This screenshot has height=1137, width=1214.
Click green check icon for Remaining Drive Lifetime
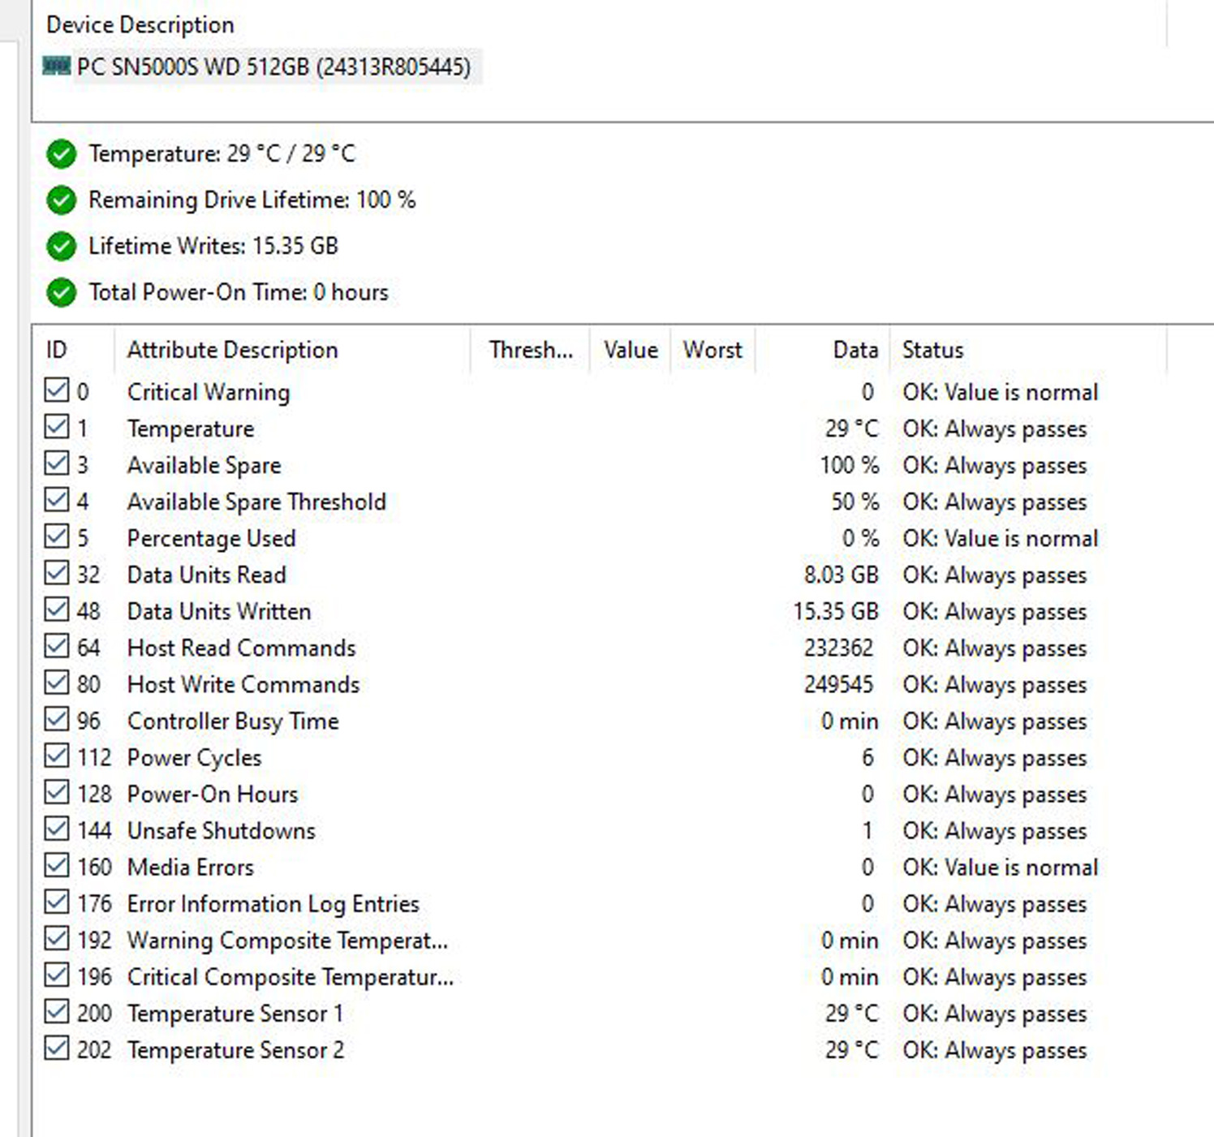tap(61, 200)
